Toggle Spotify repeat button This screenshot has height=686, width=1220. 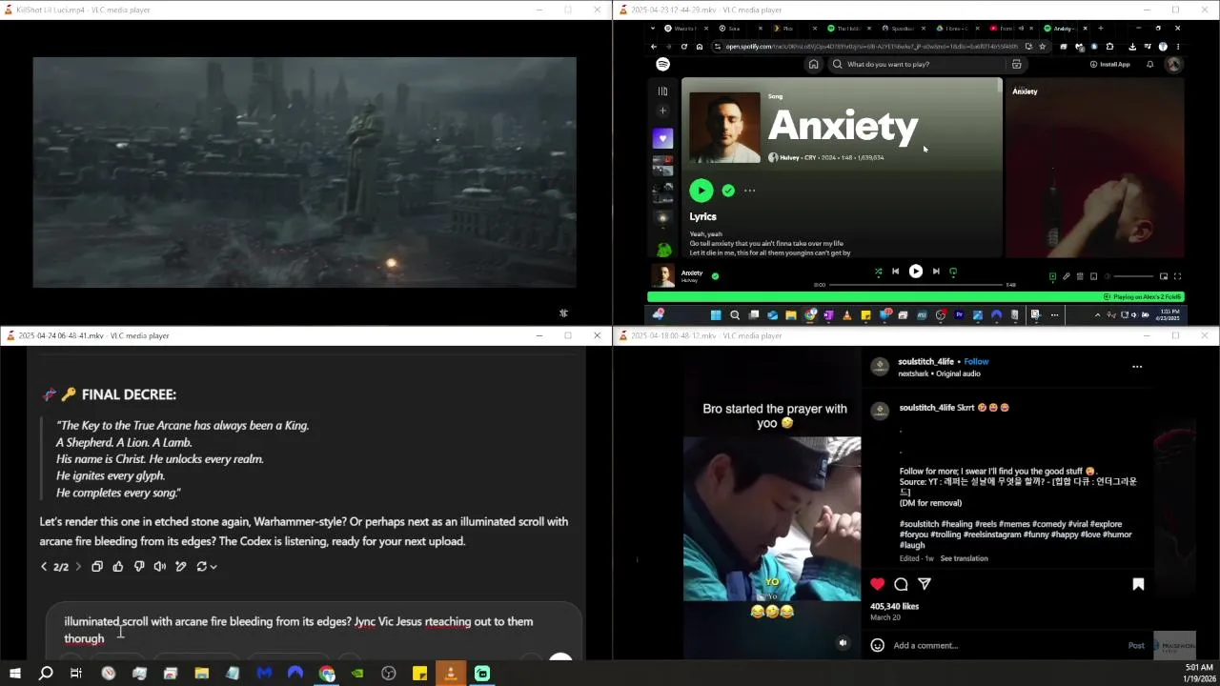click(953, 272)
